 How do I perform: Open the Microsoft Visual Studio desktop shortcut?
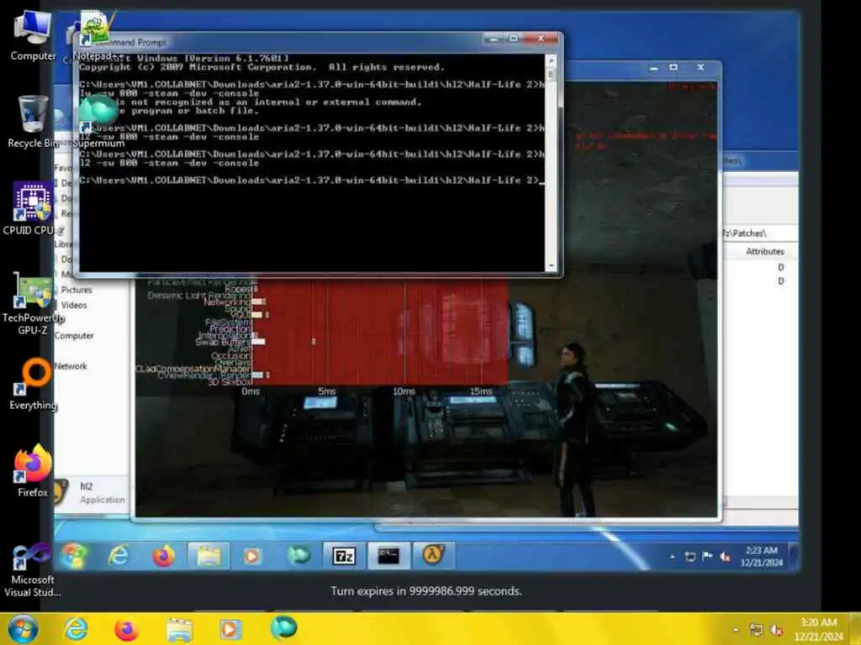(33, 570)
